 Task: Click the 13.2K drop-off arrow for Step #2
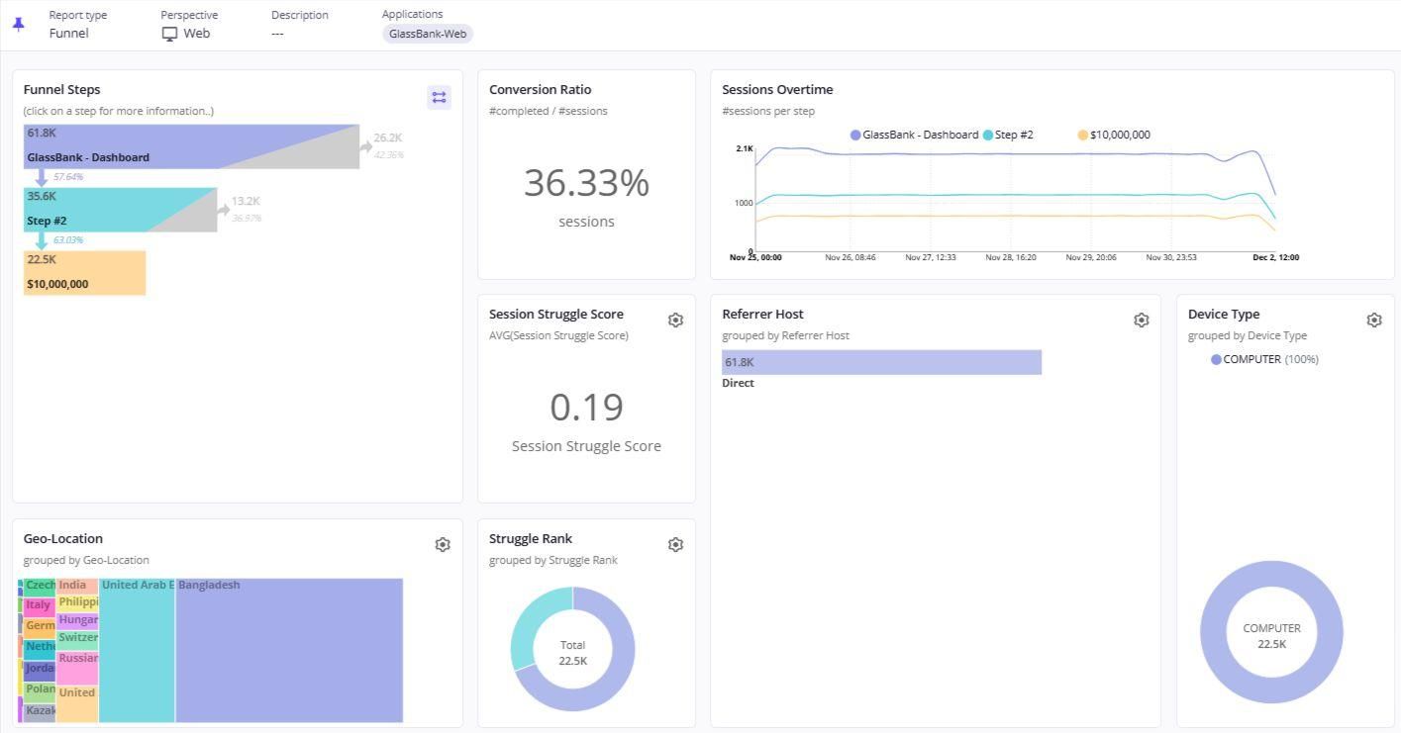(x=225, y=209)
